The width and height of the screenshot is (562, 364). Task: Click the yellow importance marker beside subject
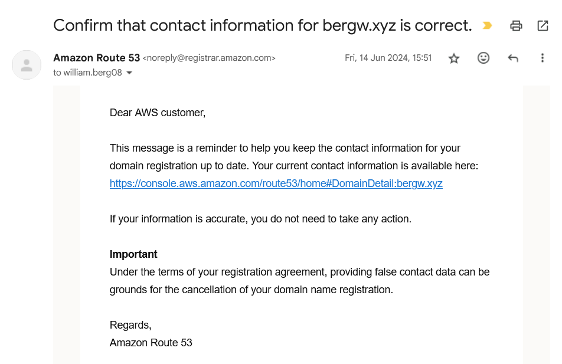(487, 25)
